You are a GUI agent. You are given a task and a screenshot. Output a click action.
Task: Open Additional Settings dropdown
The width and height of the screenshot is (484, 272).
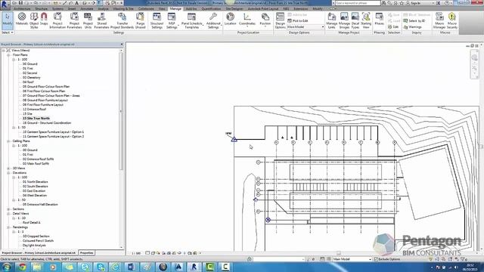click(x=213, y=20)
